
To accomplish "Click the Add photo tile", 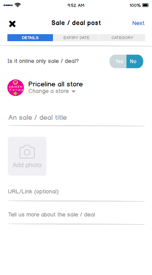I will coord(27,156).
